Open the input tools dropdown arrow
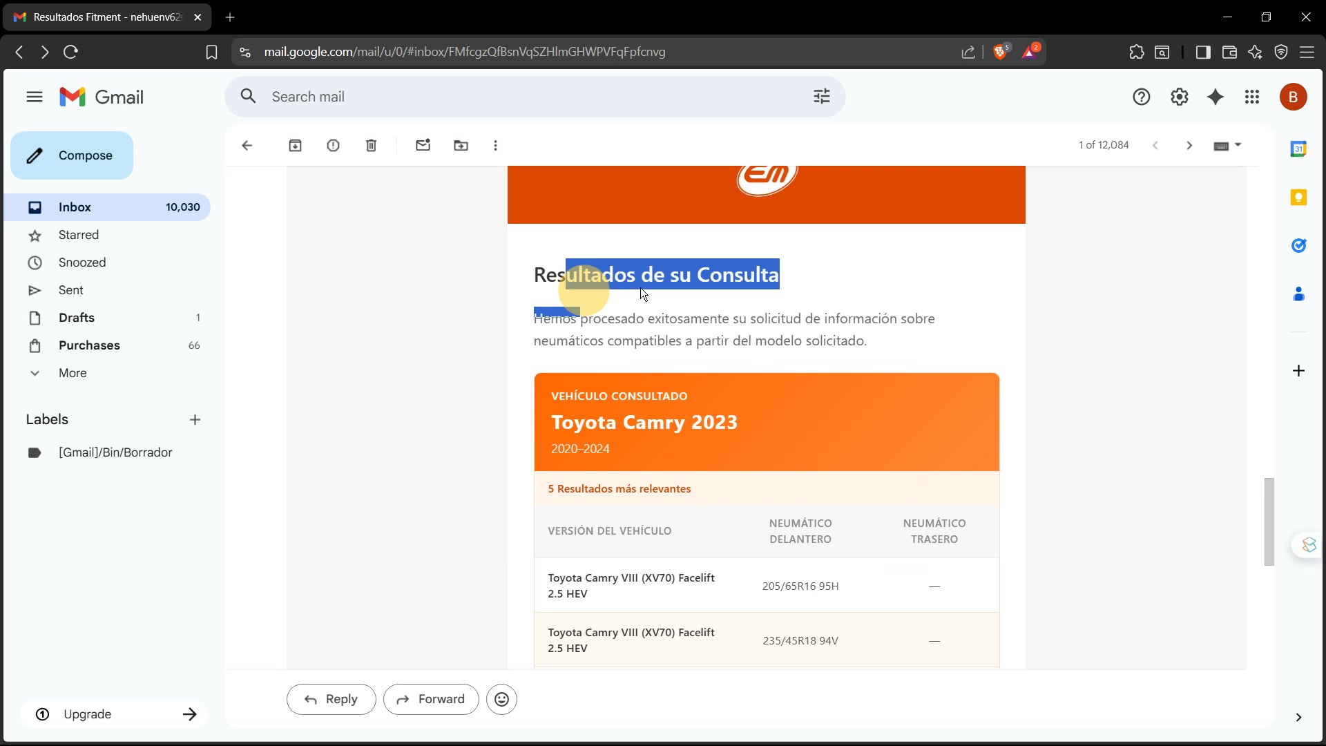 [1238, 145]
